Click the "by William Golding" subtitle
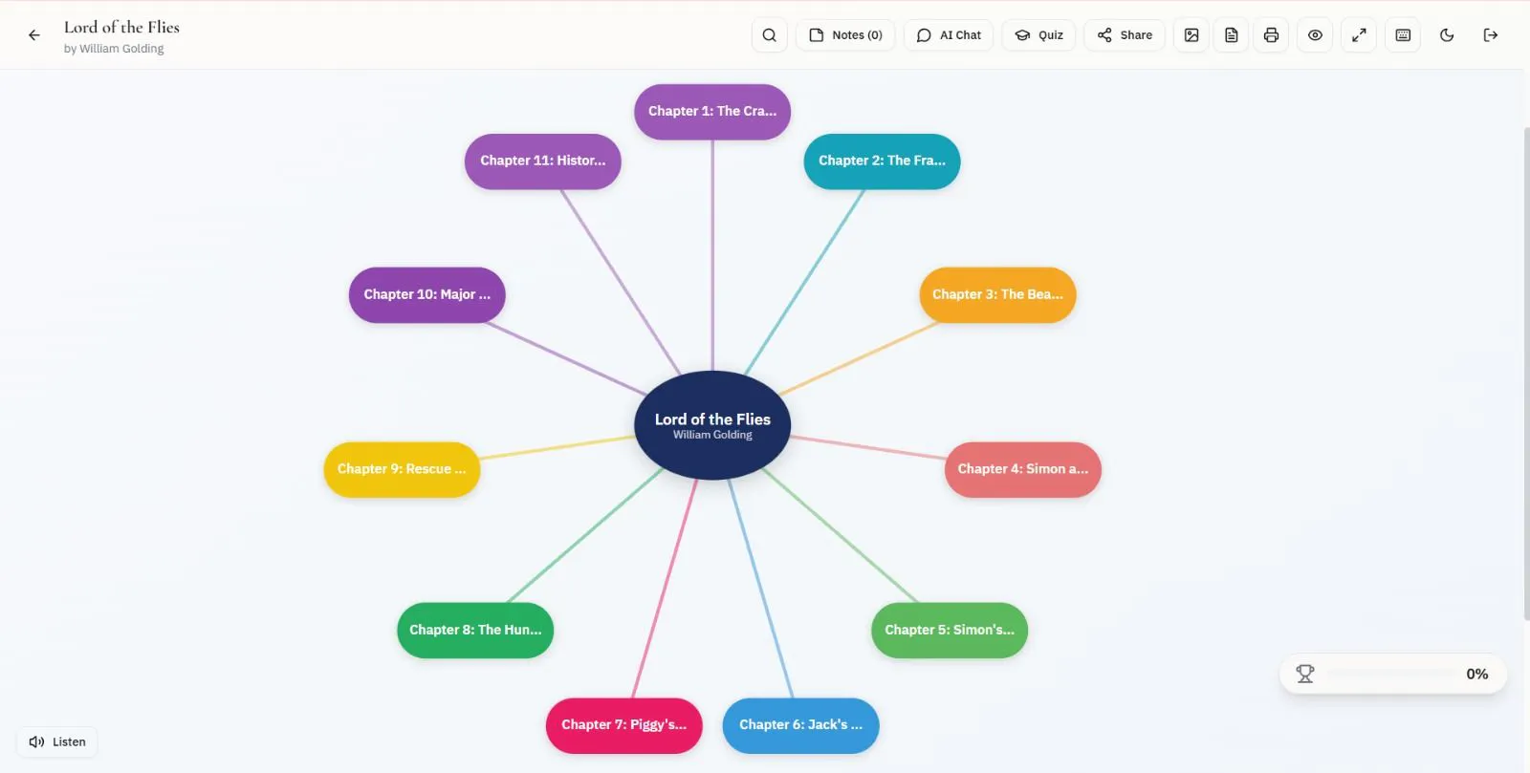Screen dimensions: 1530x773 114,49
